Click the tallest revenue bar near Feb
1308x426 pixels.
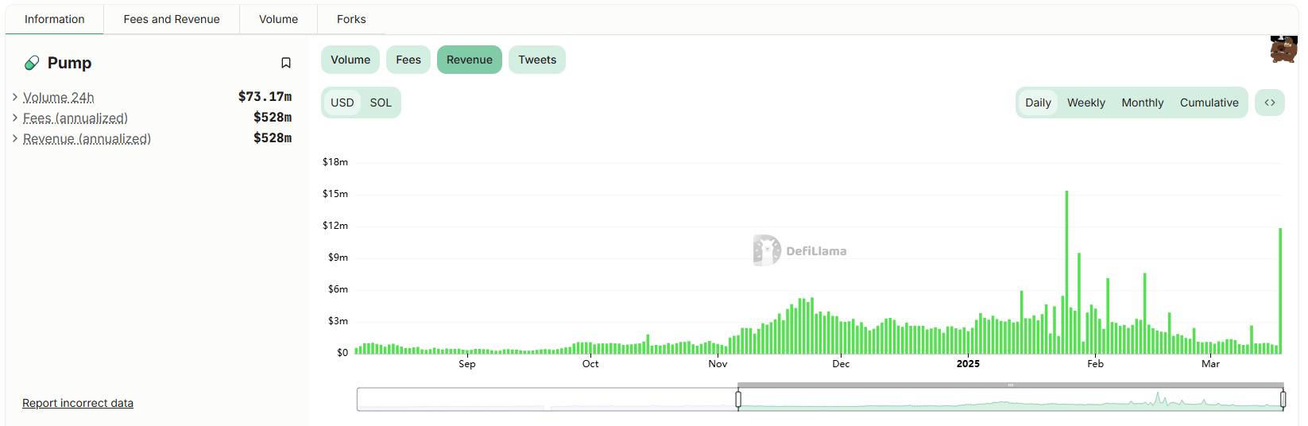click(1066, 273)
